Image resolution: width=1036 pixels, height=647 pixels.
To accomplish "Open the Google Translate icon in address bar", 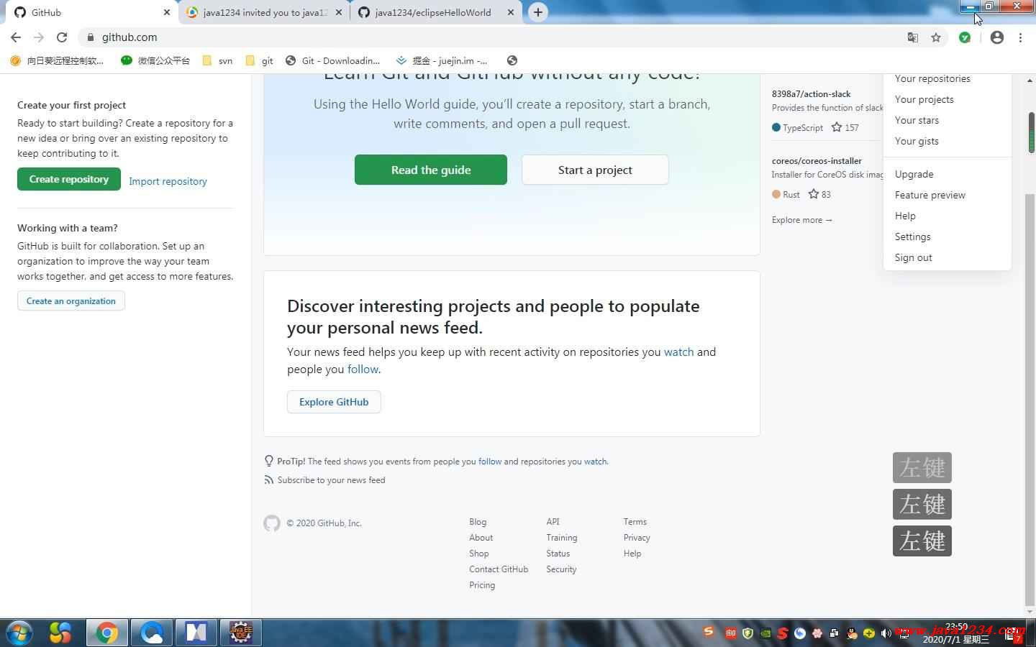I will click(912, 37).
